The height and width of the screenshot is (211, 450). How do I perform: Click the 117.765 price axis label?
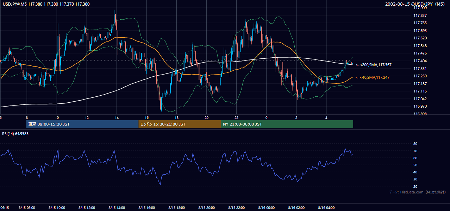tap(420, 23)
